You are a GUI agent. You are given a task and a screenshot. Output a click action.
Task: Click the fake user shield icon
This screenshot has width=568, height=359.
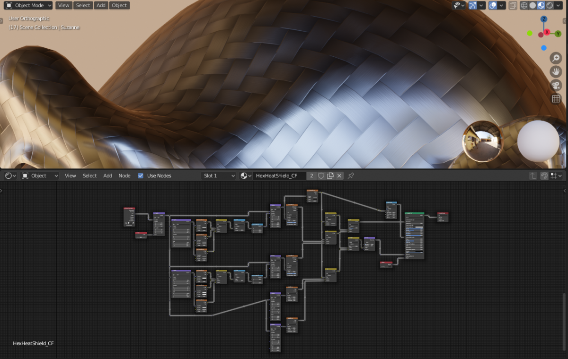pos(321,175)
